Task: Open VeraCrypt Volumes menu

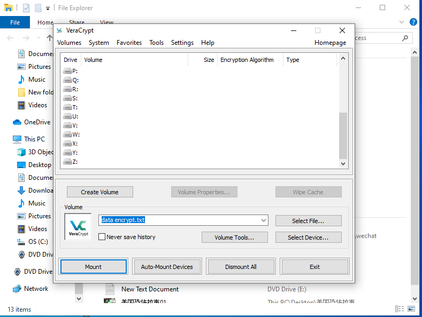Action: point(69,43)
